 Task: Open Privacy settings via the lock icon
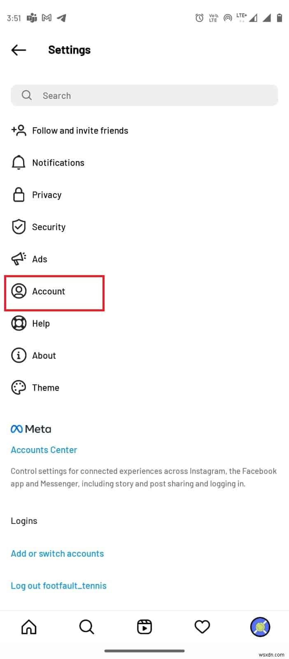coord(19,194)
